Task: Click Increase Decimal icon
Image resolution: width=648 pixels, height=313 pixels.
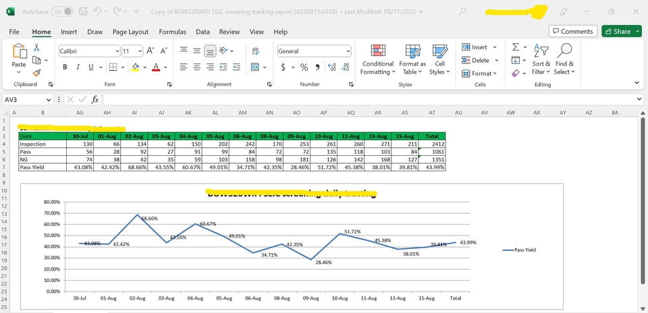Action: click(x=331, y=67)
